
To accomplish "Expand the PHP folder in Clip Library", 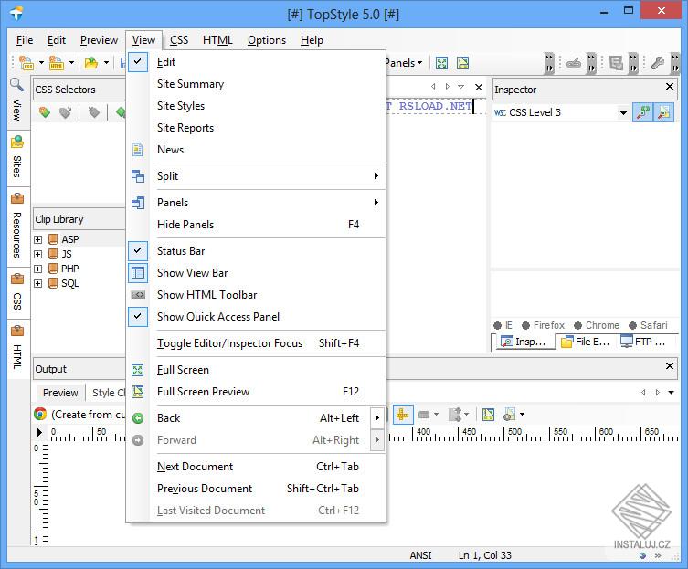I will click(38, 269).
